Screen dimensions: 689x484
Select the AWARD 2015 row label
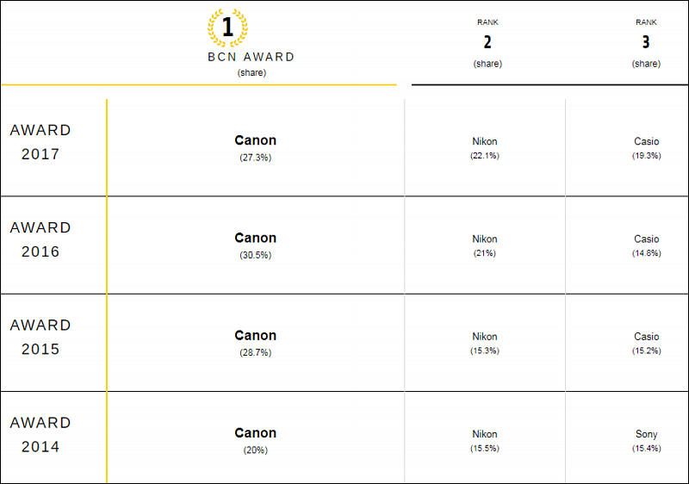click(x=40, y=337)
